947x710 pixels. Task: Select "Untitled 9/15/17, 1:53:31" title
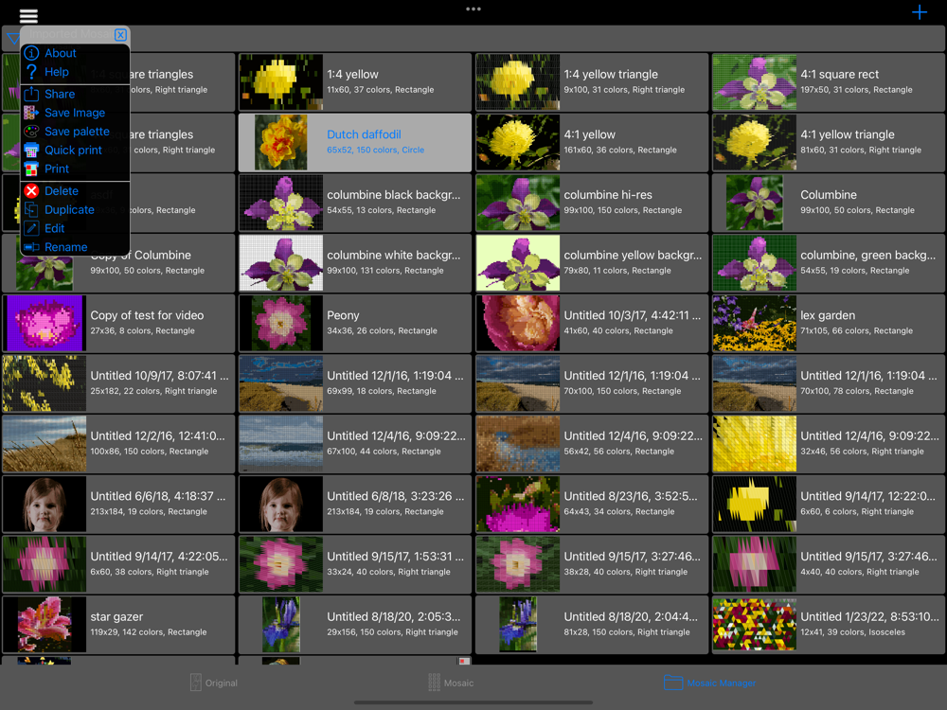[395, 557]
